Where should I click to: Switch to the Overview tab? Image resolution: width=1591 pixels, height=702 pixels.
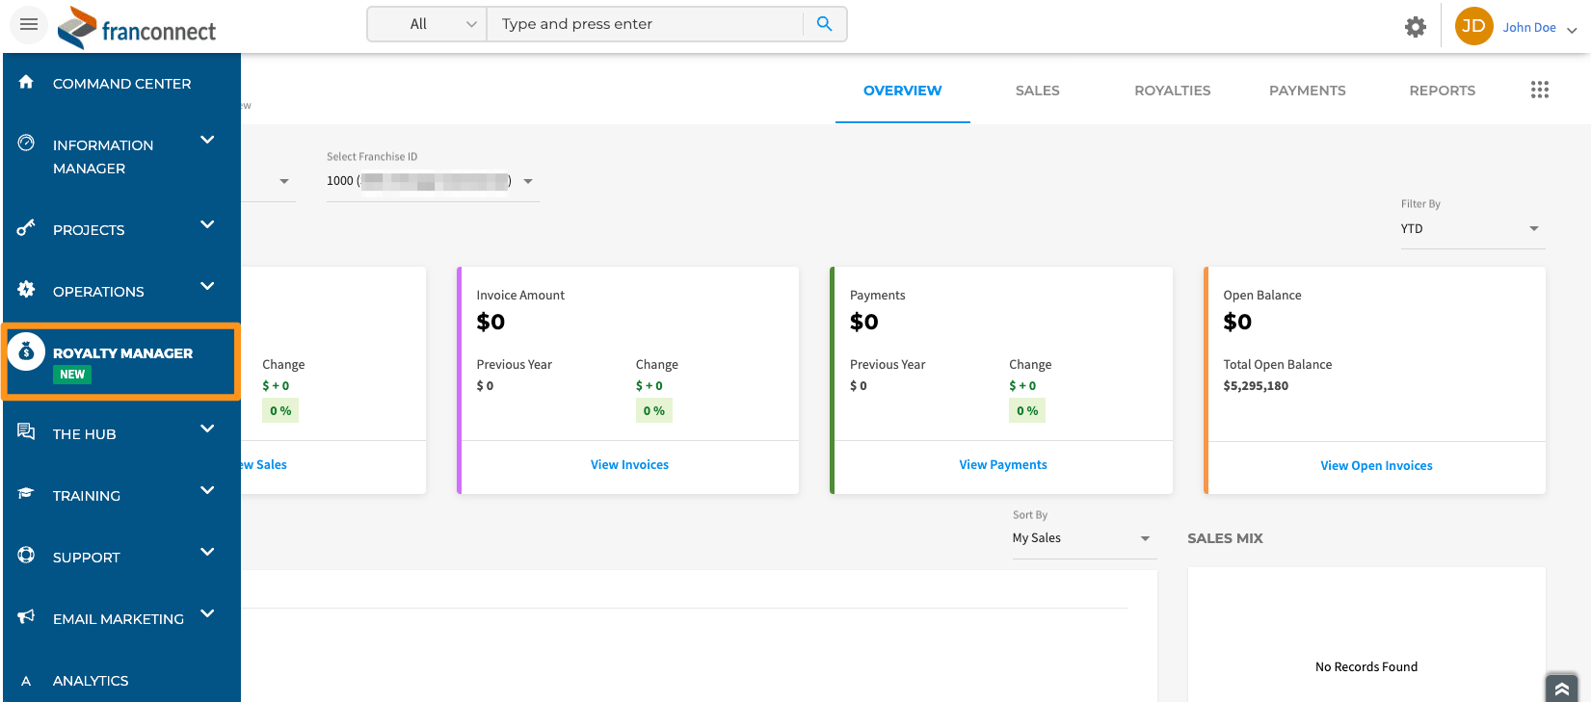click(x=903, y=91)
